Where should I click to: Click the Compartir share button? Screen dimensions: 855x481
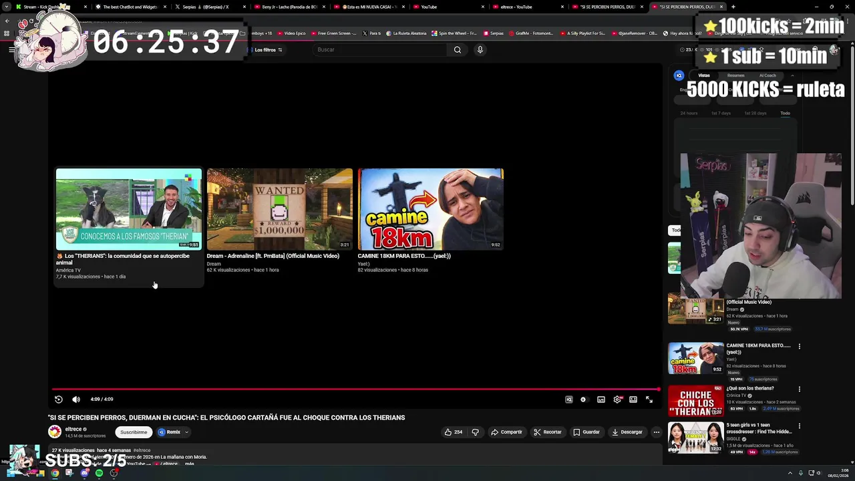506,432
